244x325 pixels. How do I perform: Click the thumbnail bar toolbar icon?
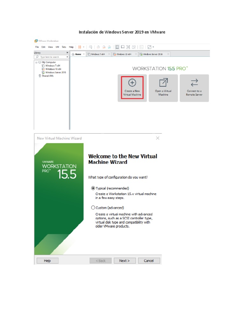click(123, 47)
